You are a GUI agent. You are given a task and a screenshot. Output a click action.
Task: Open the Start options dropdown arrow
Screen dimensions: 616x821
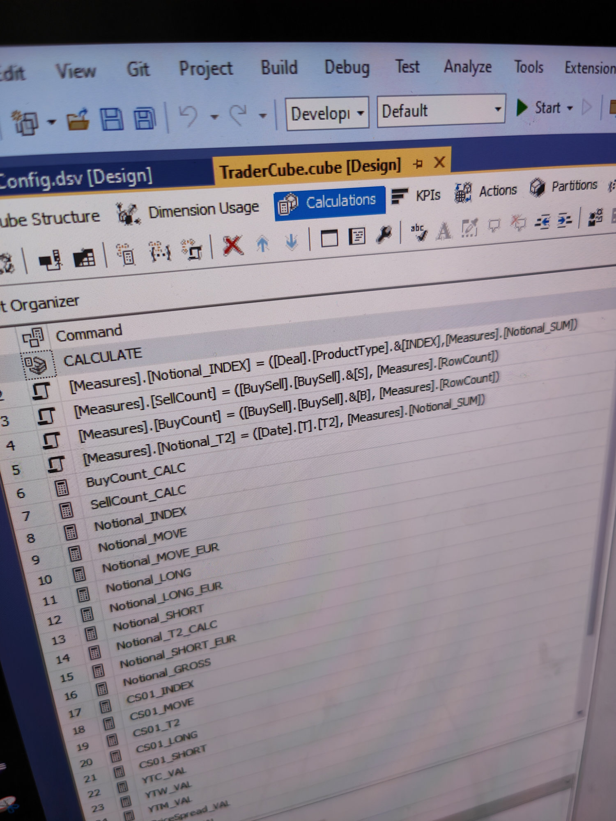570,108
